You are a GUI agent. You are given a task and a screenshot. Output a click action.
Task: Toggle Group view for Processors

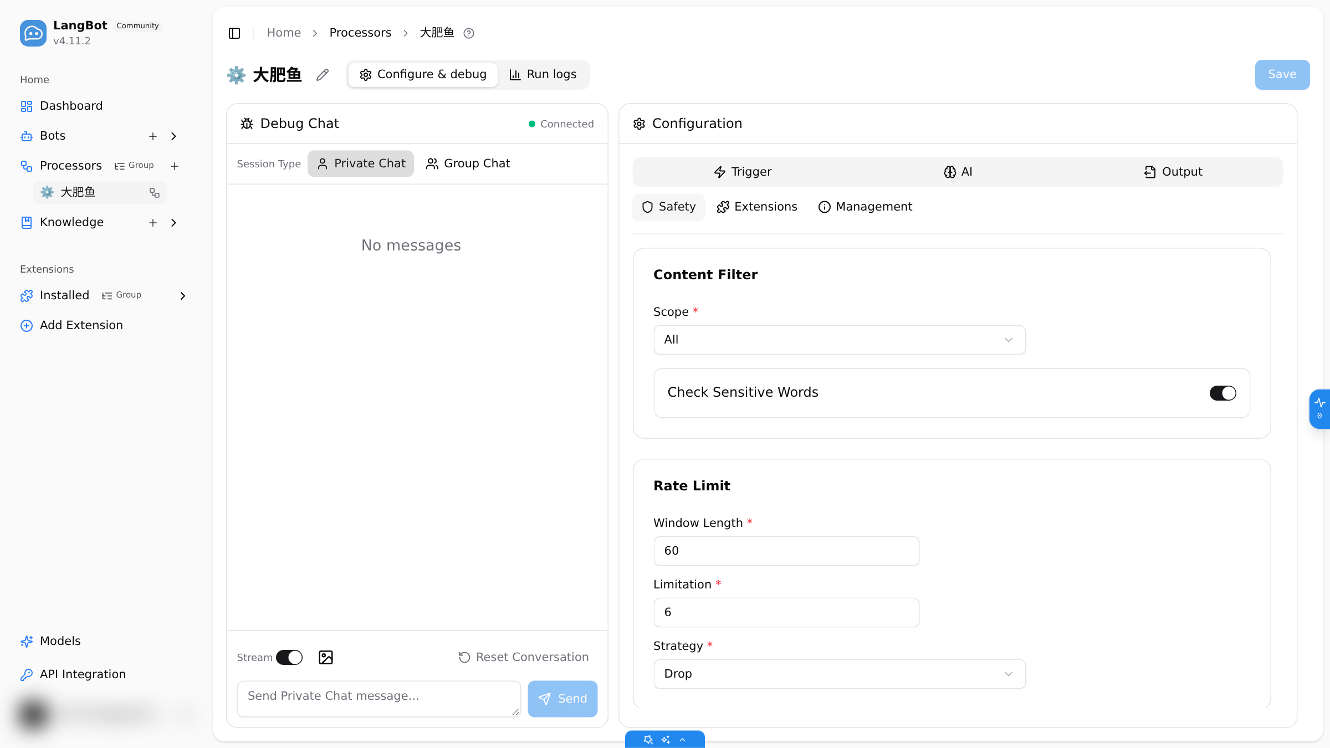tap(134, 166)
